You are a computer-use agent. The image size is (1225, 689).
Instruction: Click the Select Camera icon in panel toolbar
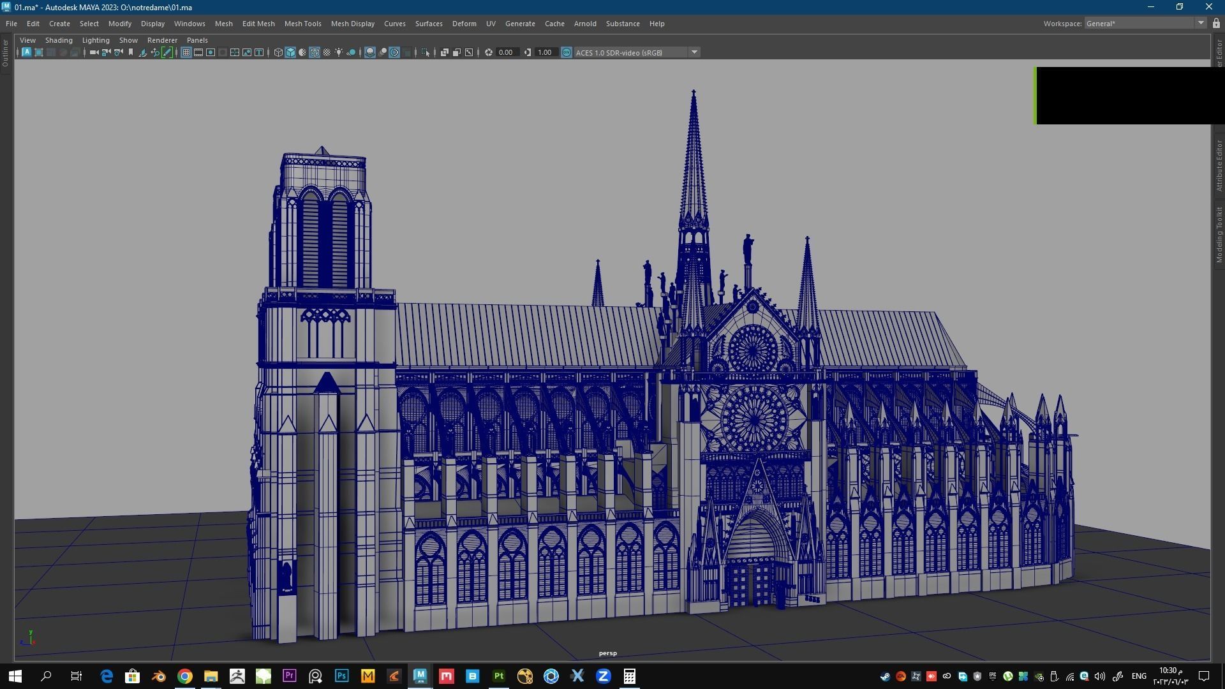point(94,52)
